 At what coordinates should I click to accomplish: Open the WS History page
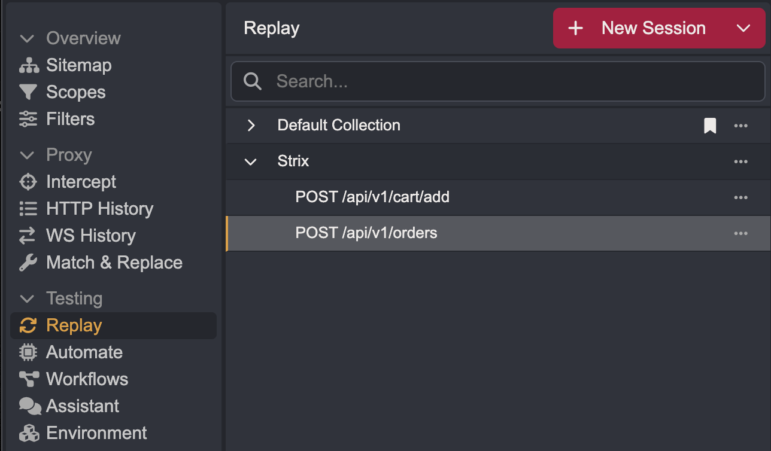click(91, 236)
